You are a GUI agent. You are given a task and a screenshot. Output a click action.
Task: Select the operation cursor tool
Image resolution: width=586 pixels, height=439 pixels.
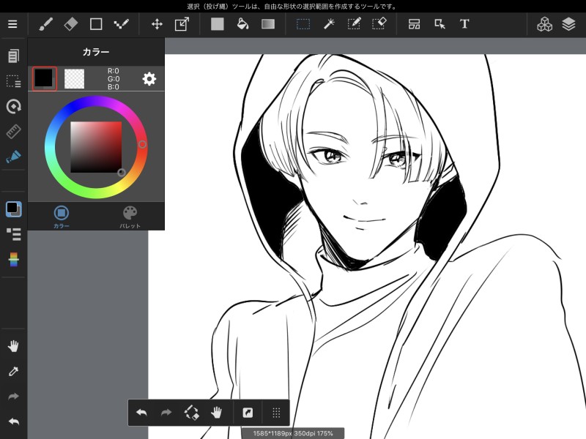[x=439, y=24]
